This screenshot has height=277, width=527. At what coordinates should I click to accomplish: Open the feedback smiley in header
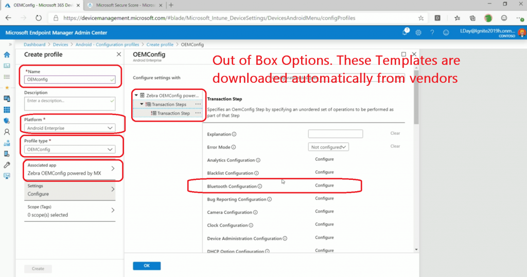(x=446, y=32)
